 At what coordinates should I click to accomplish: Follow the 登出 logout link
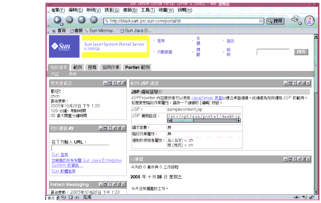(x=230, y=41)
